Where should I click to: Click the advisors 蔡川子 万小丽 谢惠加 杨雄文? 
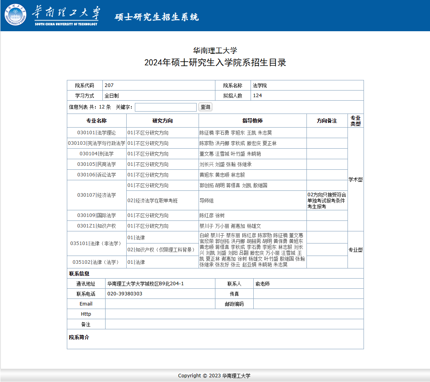coord(230,226)
